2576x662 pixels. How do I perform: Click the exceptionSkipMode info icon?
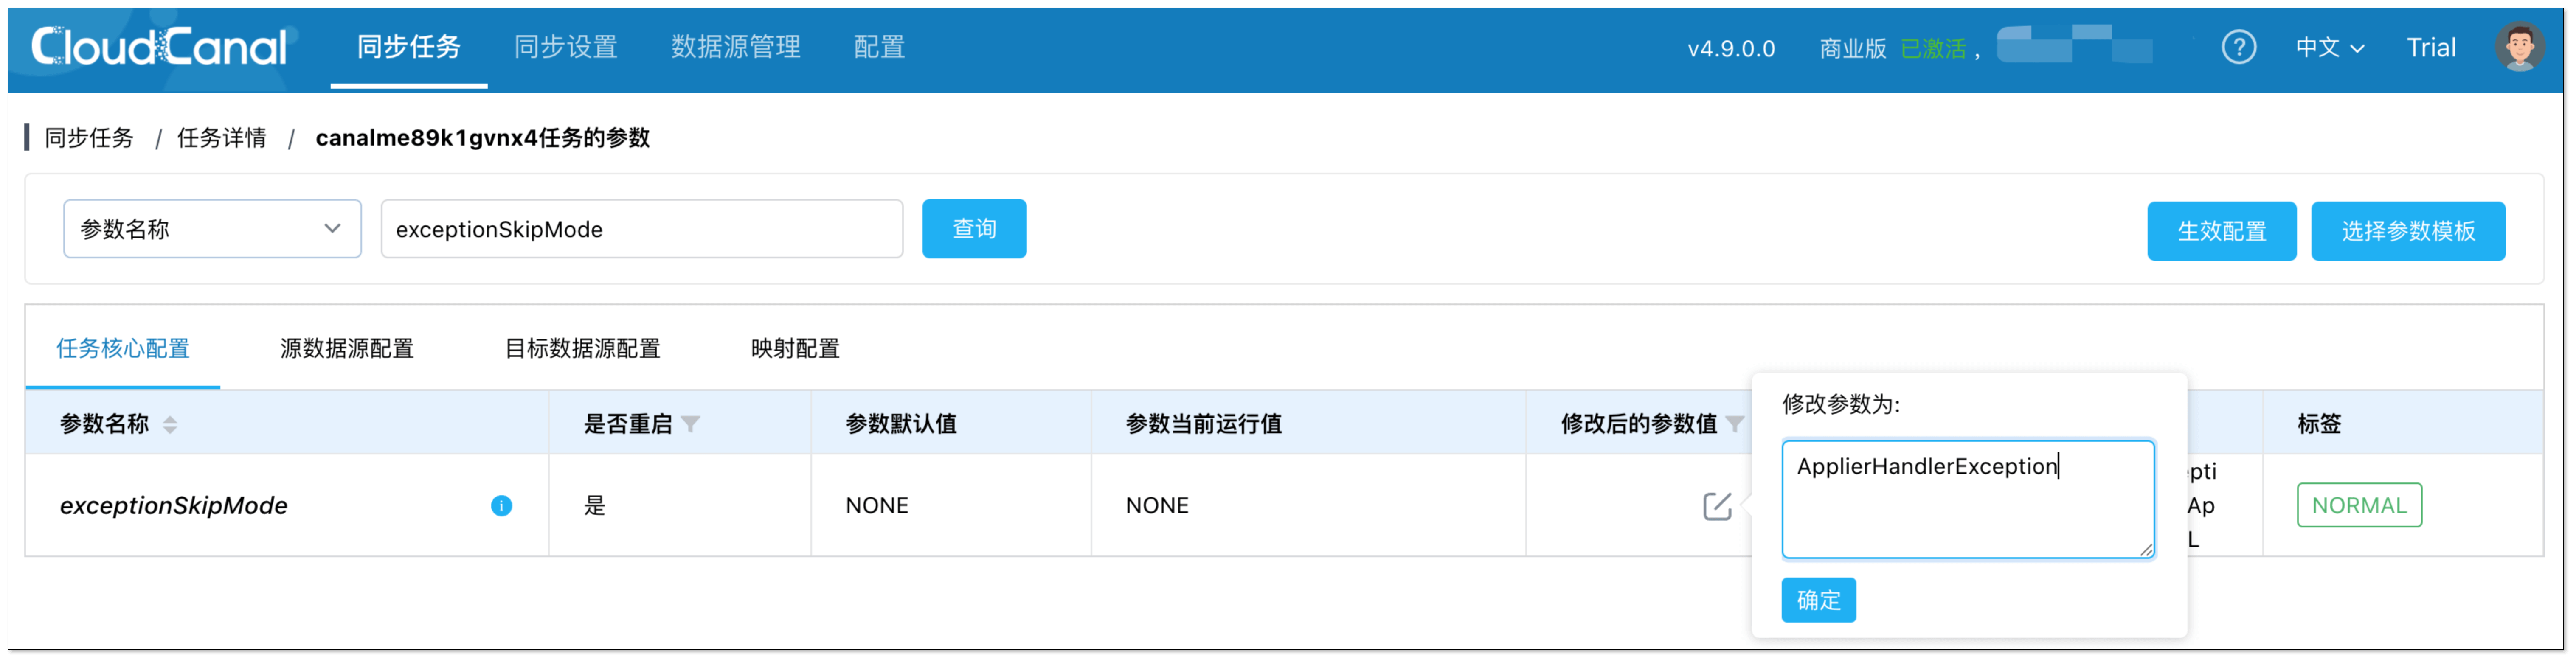pyautogui.click(x=501, y=506)
